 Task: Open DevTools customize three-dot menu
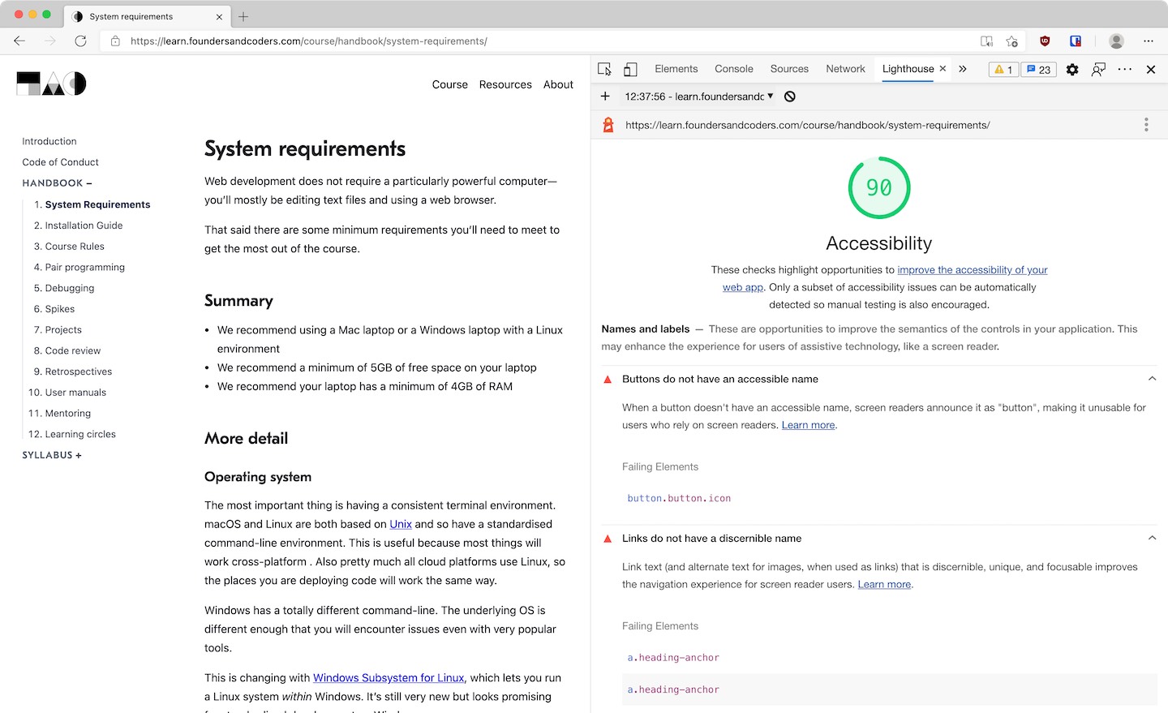point(1125,69)
